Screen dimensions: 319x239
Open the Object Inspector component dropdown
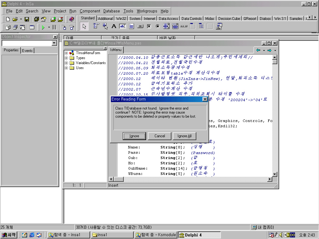[x=55, y=43]
